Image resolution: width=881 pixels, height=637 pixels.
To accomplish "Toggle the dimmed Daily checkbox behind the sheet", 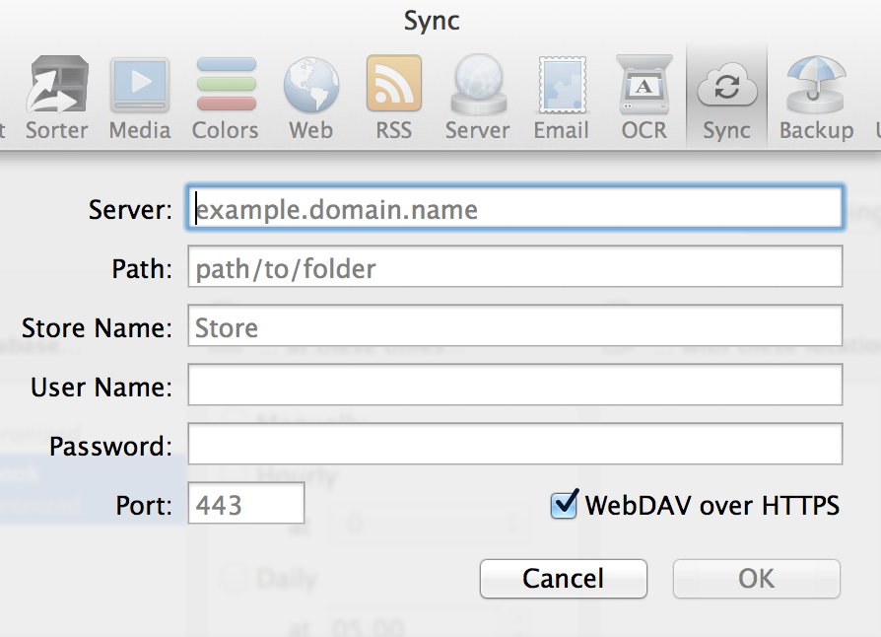I will 235,577.
